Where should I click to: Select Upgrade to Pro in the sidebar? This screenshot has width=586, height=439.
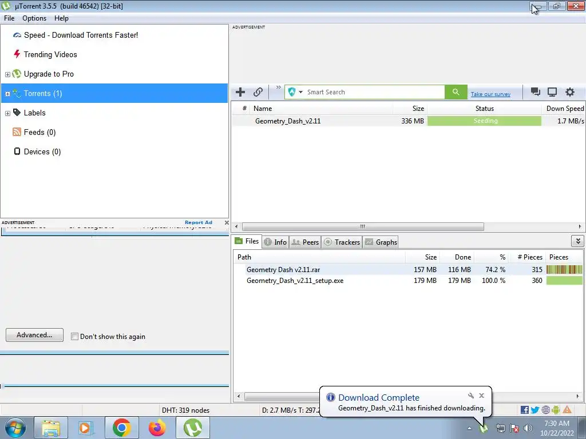49,74
